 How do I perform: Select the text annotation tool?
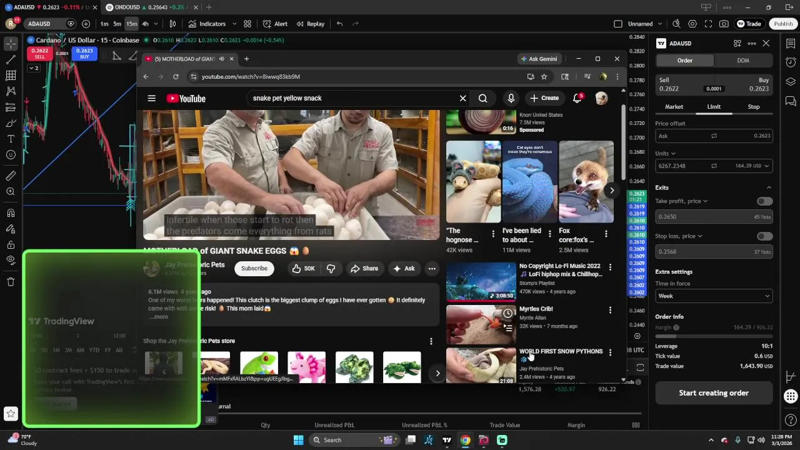click(x=11, y=139)
